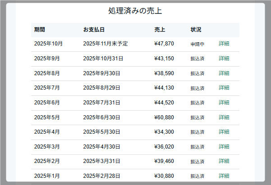
Task: View 詳細 for the 2025年8月 row
Action: click(224, 73)
